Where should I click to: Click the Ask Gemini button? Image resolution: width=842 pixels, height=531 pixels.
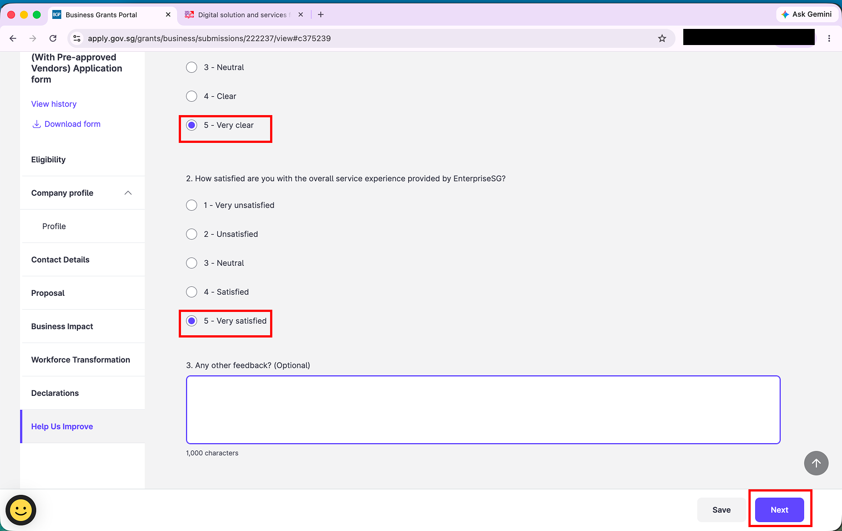[807, 14]
